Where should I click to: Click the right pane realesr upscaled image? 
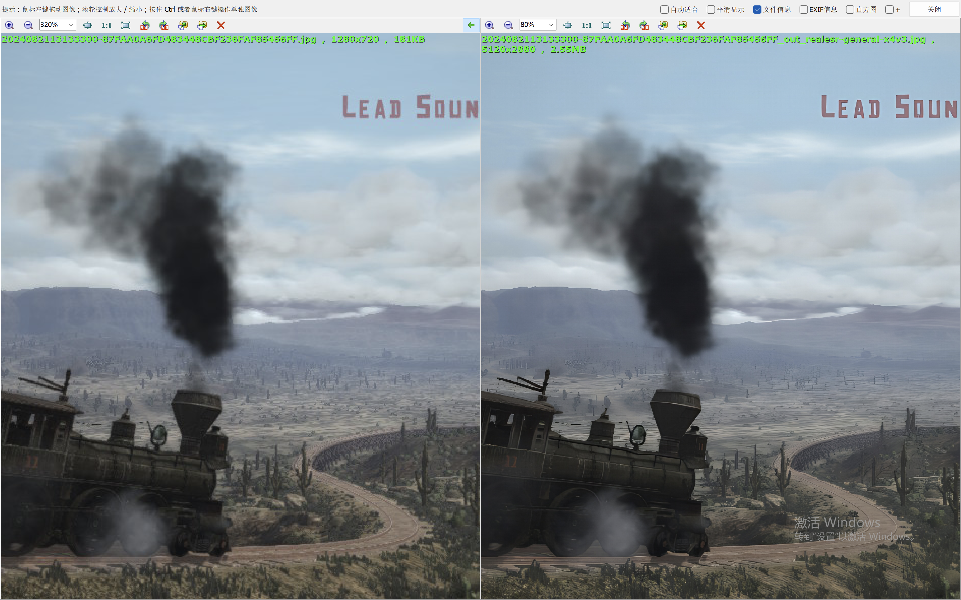[x=720, y=317]
